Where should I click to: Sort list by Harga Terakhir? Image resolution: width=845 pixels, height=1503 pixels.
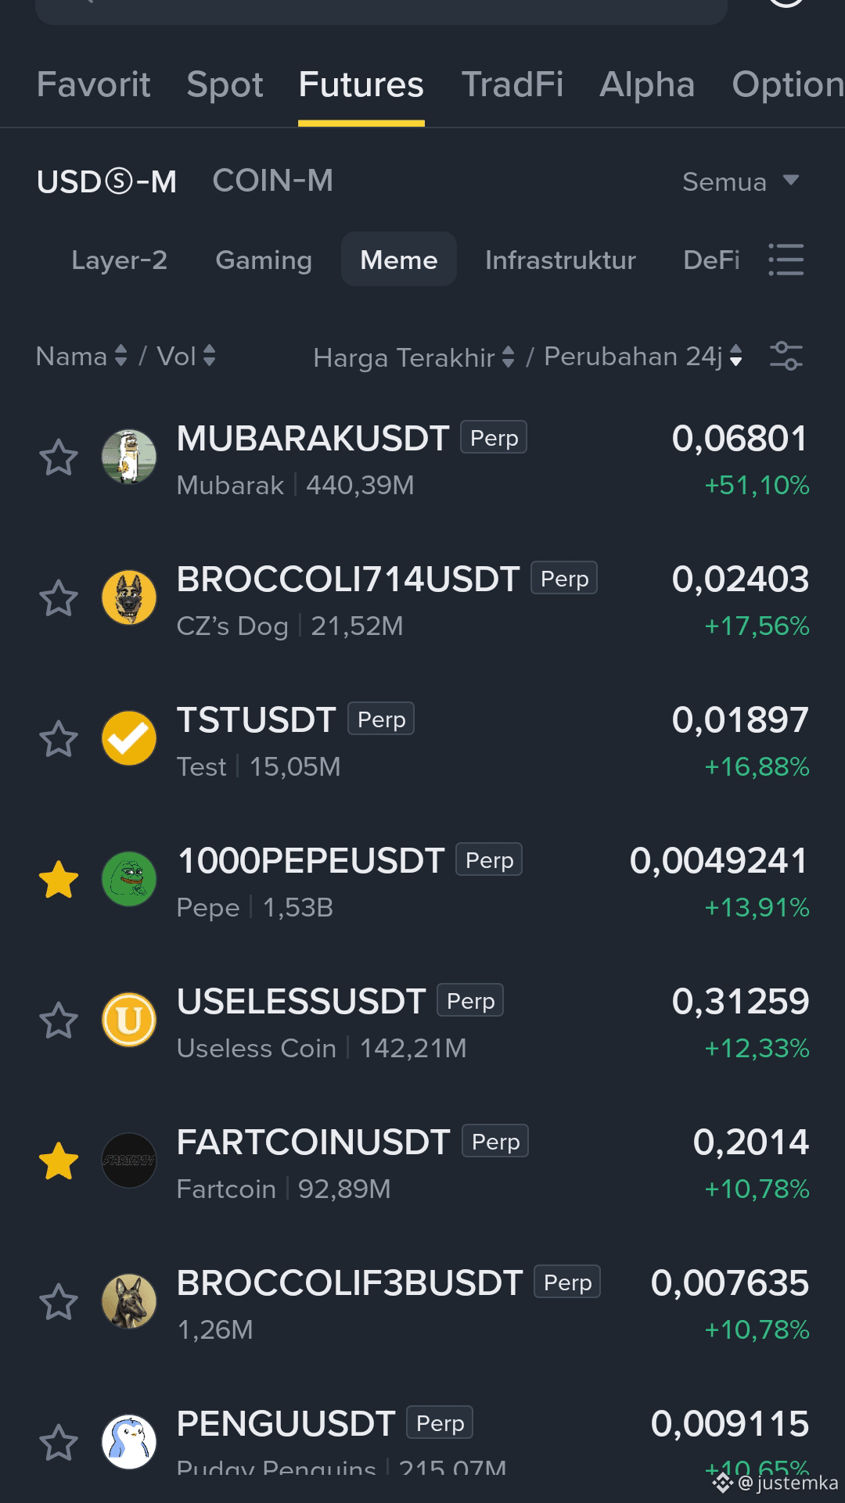[414, 357]
